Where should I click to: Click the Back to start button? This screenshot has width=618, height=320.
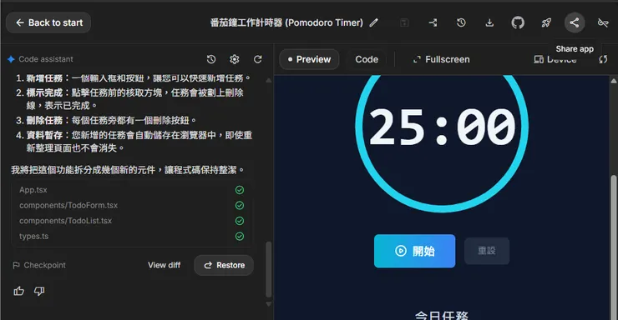(x=48, y=22)
